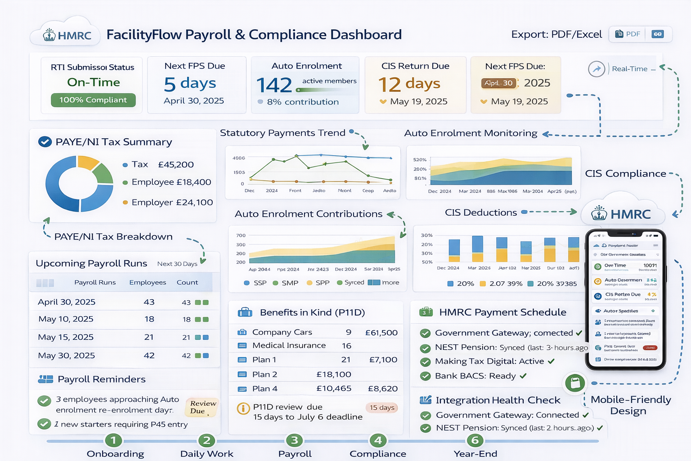Click the P11D review warning info icon

tap(243, 408)
